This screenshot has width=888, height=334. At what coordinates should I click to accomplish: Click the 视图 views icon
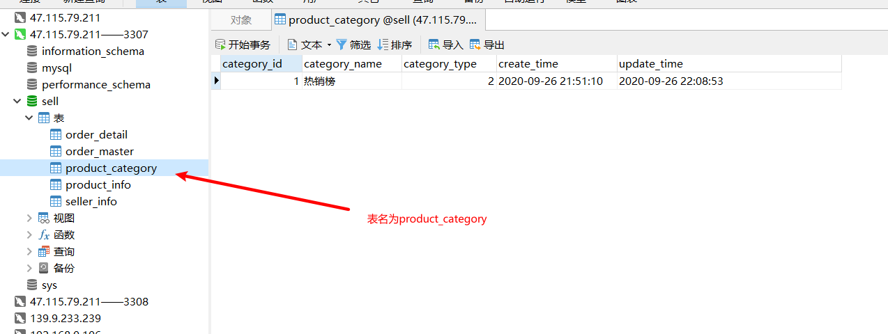[x=44, y=218]
